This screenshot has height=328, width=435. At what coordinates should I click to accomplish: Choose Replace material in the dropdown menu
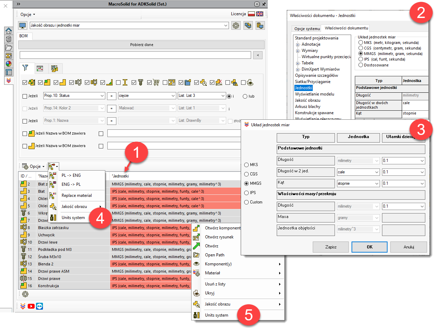click(x=77, y=195)
